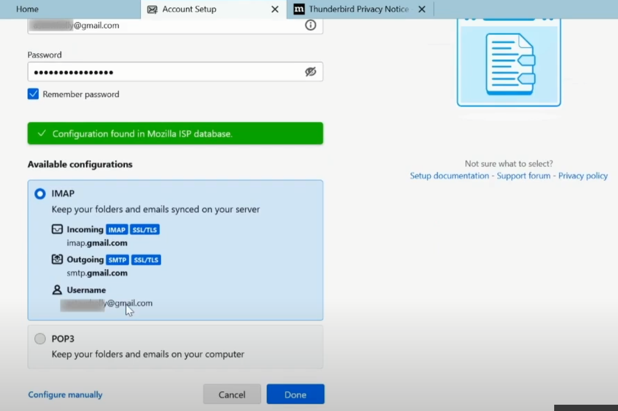Image resolution: width=618 pixels, height=411 pixels.
Task: Click 'Configuration found in Mozilla ISP database' banner
Action: 175,133
